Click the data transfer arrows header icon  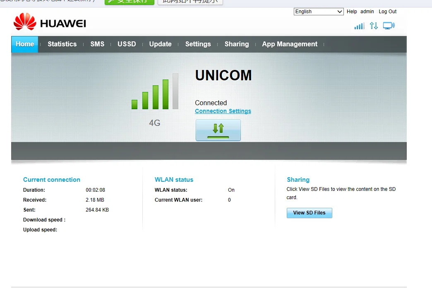tap(374, 26)
